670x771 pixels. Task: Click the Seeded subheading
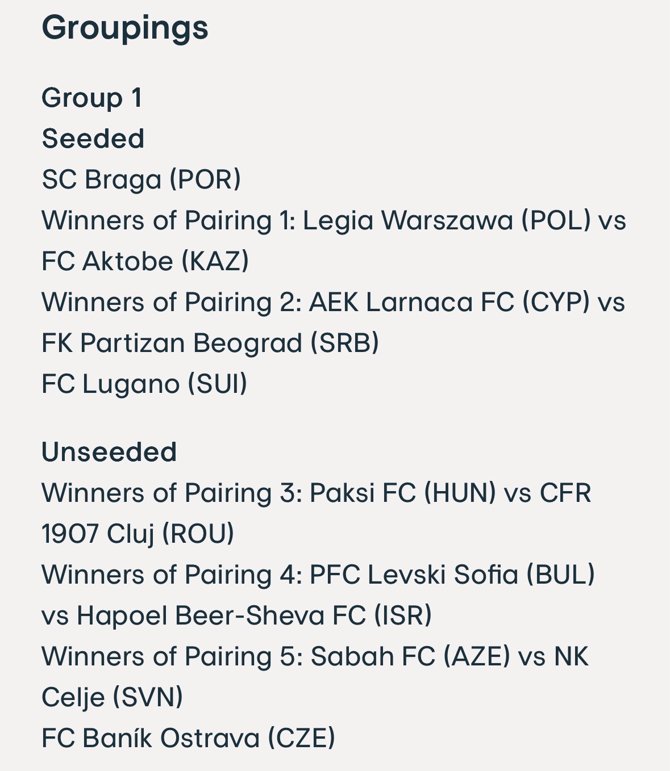coord(93,139)
